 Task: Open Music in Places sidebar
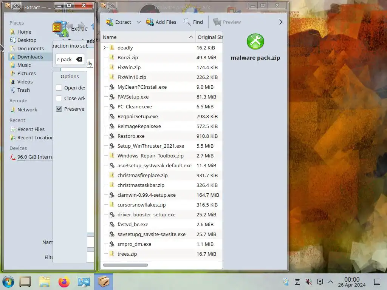point(30,65)
